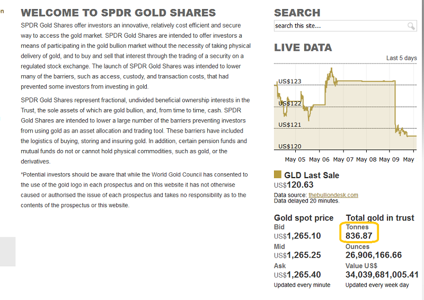Click the Ask price US$1,265.40
The height and width of the screenshot is (300, 424).
(x=297, y=275)
